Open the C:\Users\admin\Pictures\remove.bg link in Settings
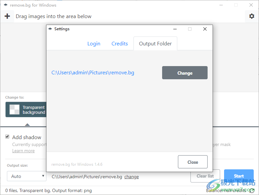 click(x=93, y=73)
